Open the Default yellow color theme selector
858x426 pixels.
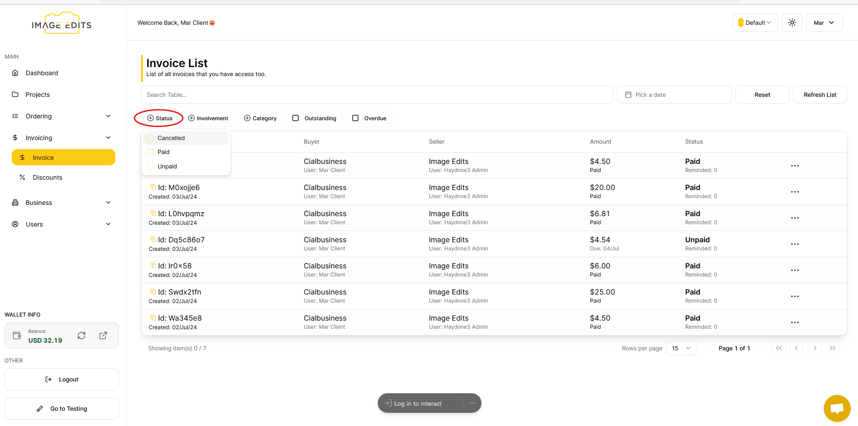[x=755, y=23]
